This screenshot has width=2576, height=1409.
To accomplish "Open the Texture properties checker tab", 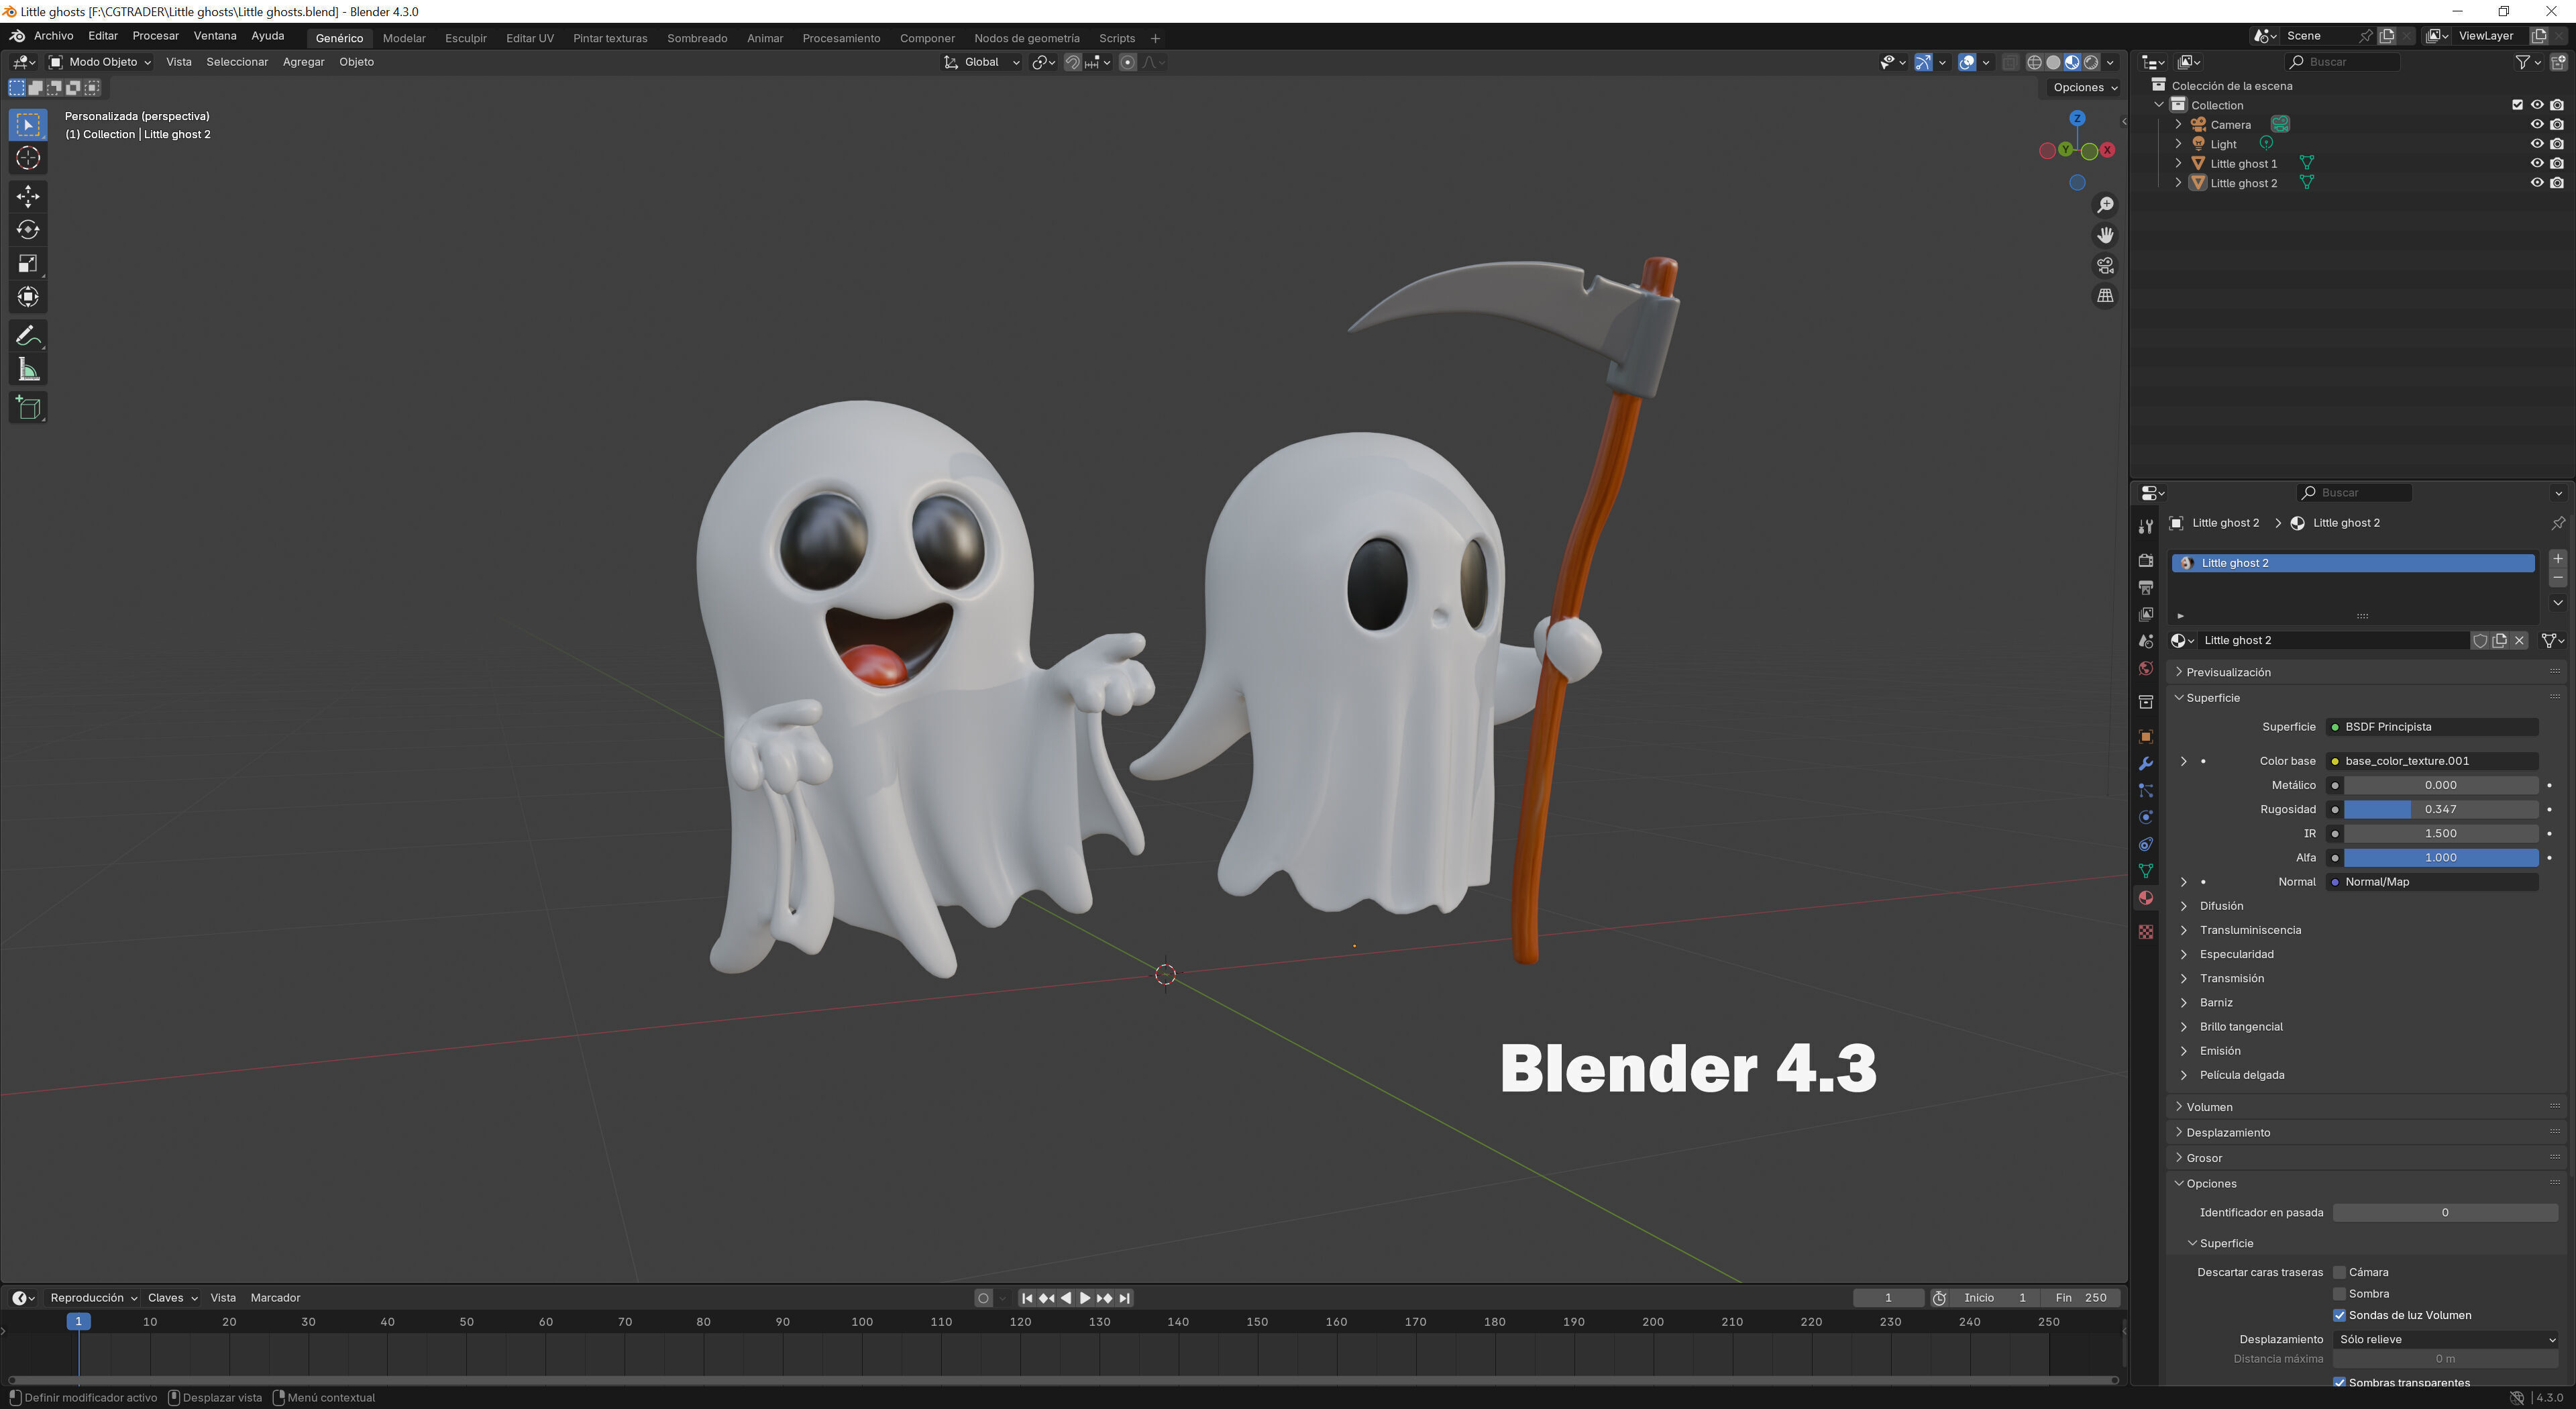I will 2145,932.
